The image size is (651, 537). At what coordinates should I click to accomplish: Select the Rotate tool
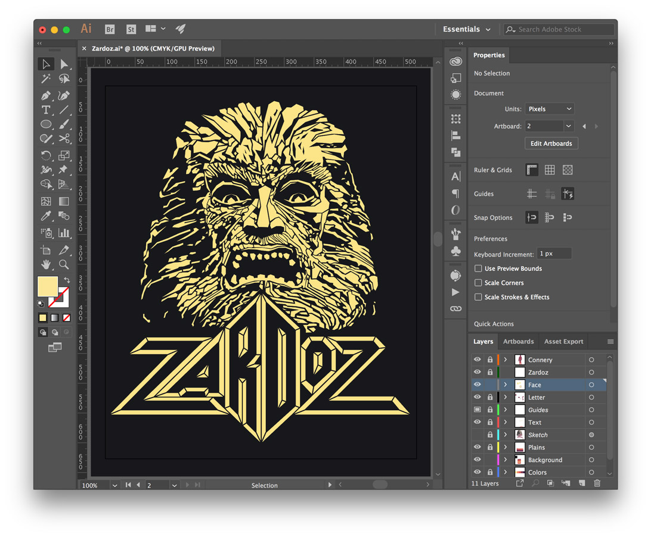click(46, 155)
